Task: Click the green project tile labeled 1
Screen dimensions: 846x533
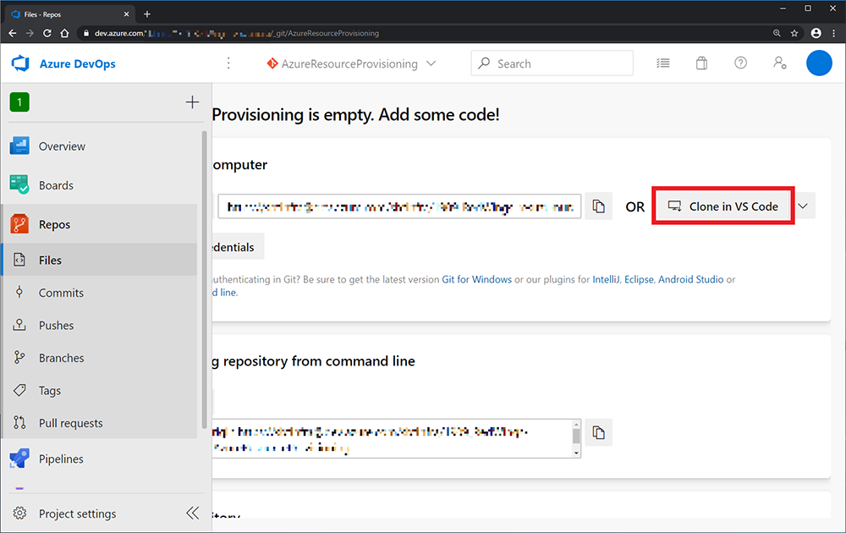Action: (19, 102)
